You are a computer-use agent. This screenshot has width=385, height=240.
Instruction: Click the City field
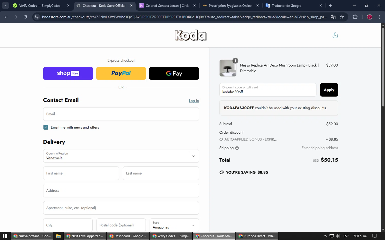[68, 225]
